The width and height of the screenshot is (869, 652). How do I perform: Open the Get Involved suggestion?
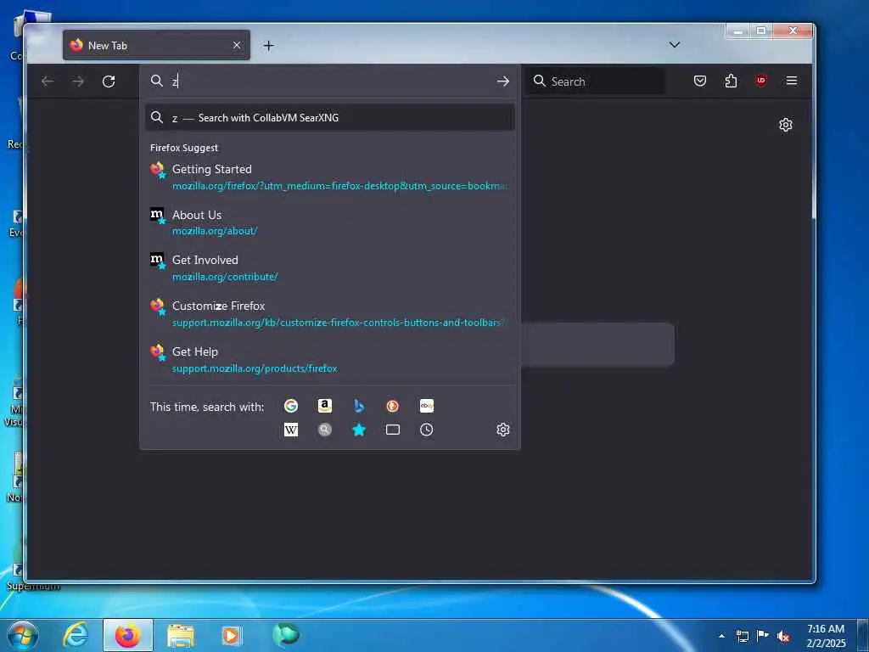[330, 267]
